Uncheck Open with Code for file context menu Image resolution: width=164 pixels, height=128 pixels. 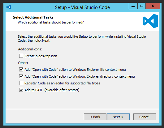tap(21, 70)
